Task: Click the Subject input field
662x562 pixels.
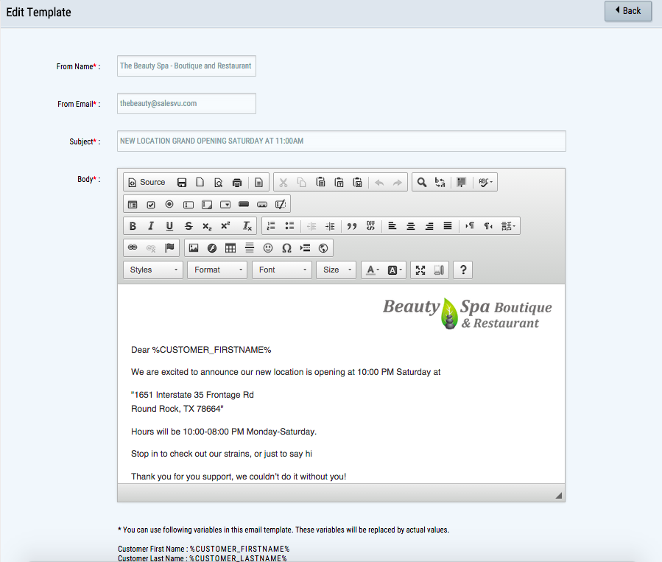Action: (342, 141)
